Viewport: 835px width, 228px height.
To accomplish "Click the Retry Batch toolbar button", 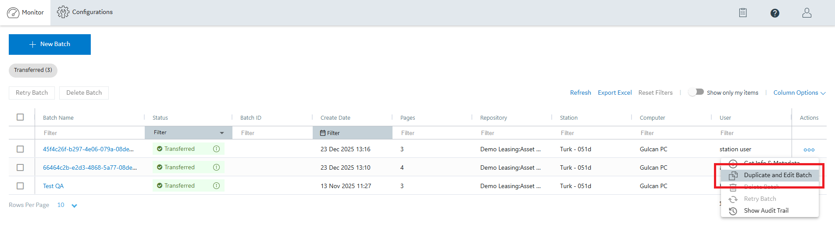I will (x=32, y=93).
